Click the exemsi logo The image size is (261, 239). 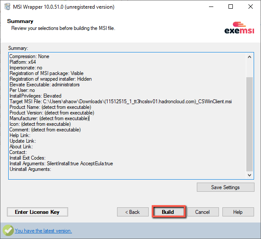click(x=239, y=28)
